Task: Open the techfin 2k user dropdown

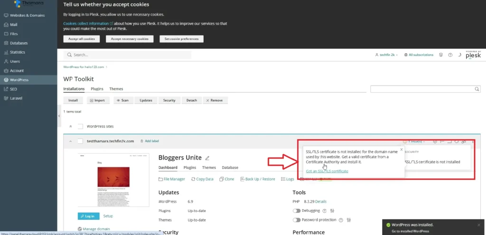Action: [386, 55]
